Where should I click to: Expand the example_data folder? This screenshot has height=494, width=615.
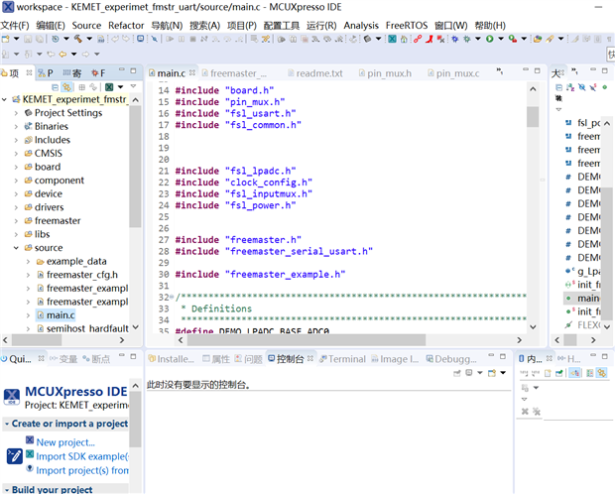pos(28,261)
